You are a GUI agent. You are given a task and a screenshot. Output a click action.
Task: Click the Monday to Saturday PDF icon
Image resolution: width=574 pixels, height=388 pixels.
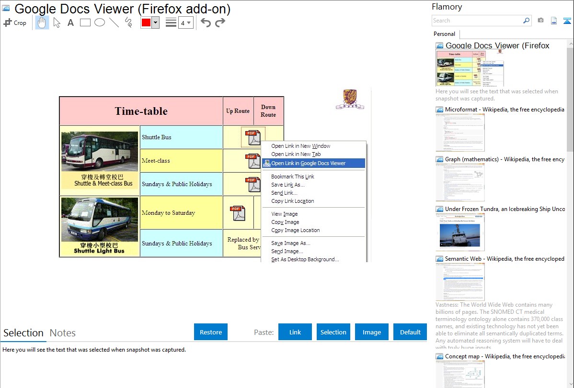tap(238, 213)
